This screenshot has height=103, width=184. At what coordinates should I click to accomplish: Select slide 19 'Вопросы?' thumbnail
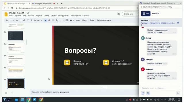(16, 83)
